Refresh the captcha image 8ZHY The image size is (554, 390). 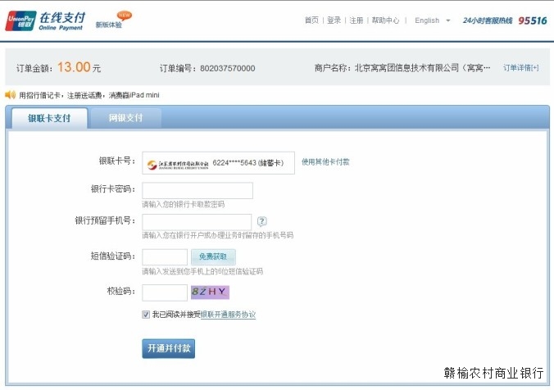[x=210, y=292]
